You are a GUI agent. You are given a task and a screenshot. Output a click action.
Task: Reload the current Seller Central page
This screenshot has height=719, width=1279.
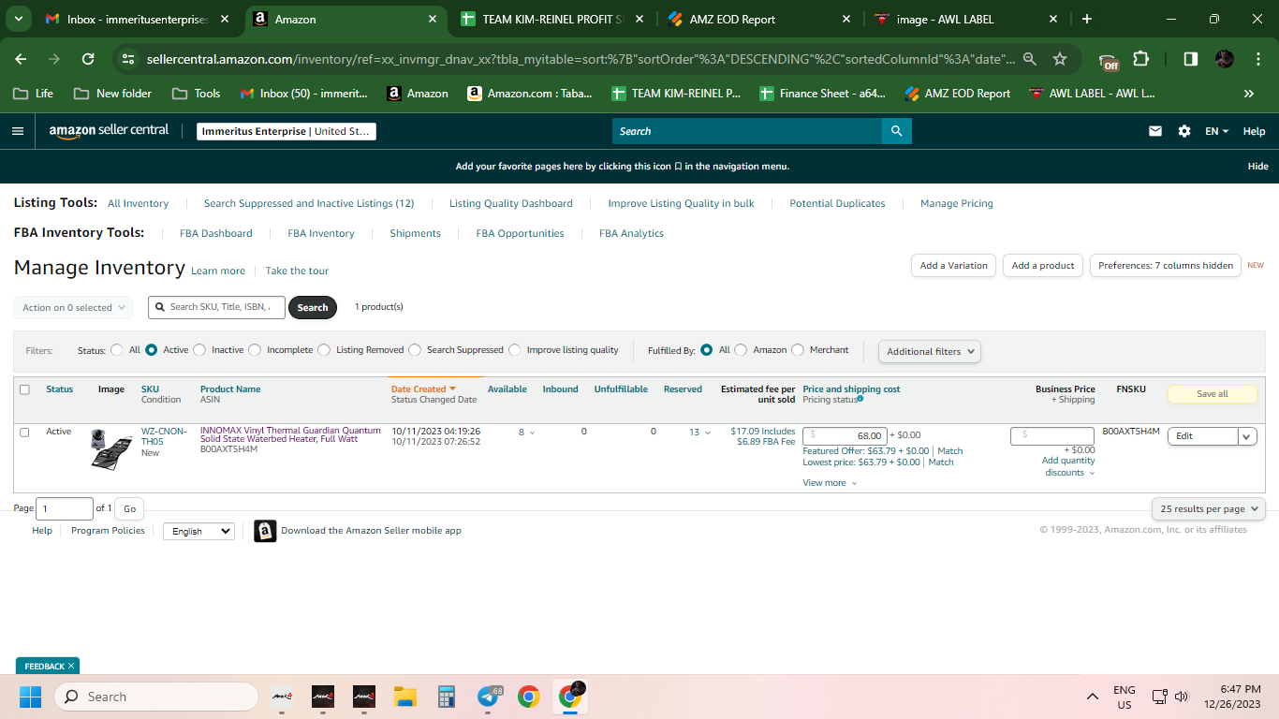88,59
